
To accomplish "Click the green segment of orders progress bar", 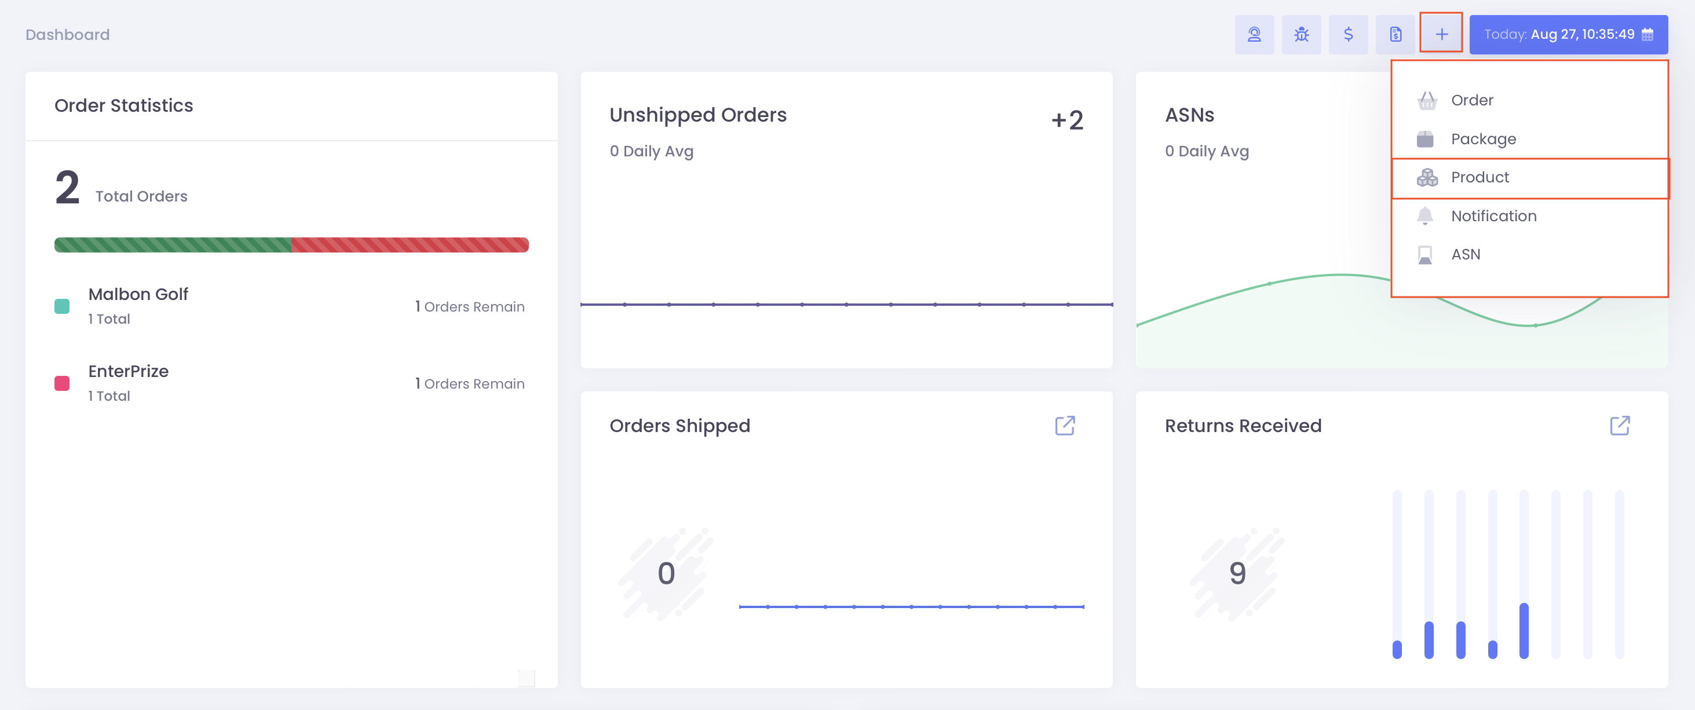I will tap(173, 245).
